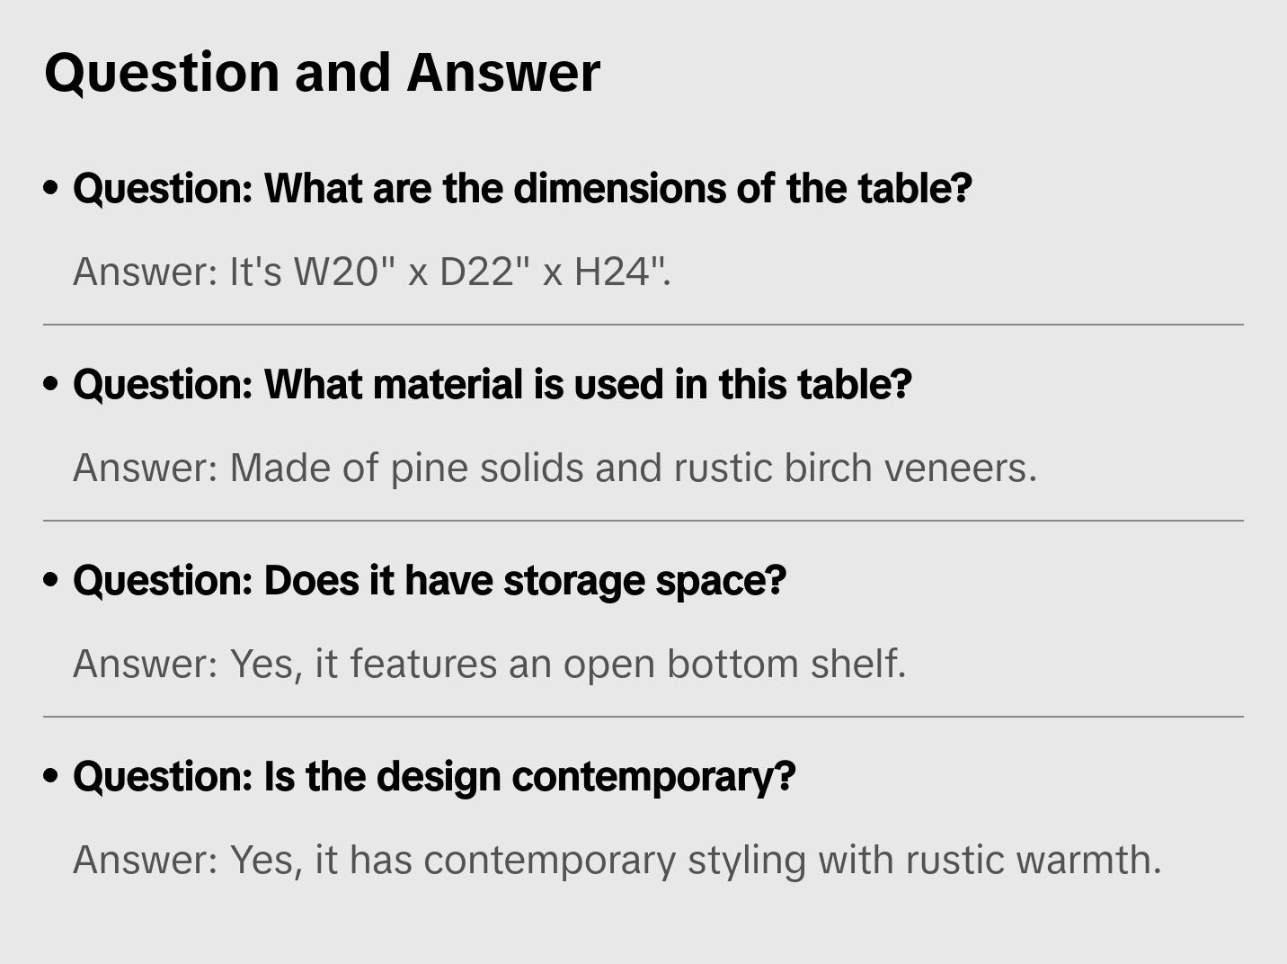Click the bullet before the material question
Image resolution: width=1287 pixels, height=964 pixels.
click(51, 384)
